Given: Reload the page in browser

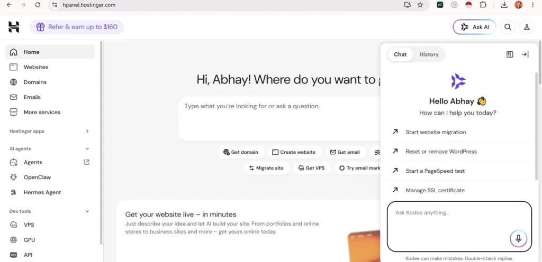Looking at the screenshot, I should (38, 5).
